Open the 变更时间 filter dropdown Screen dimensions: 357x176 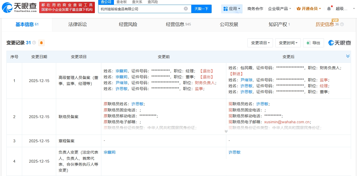288,43
